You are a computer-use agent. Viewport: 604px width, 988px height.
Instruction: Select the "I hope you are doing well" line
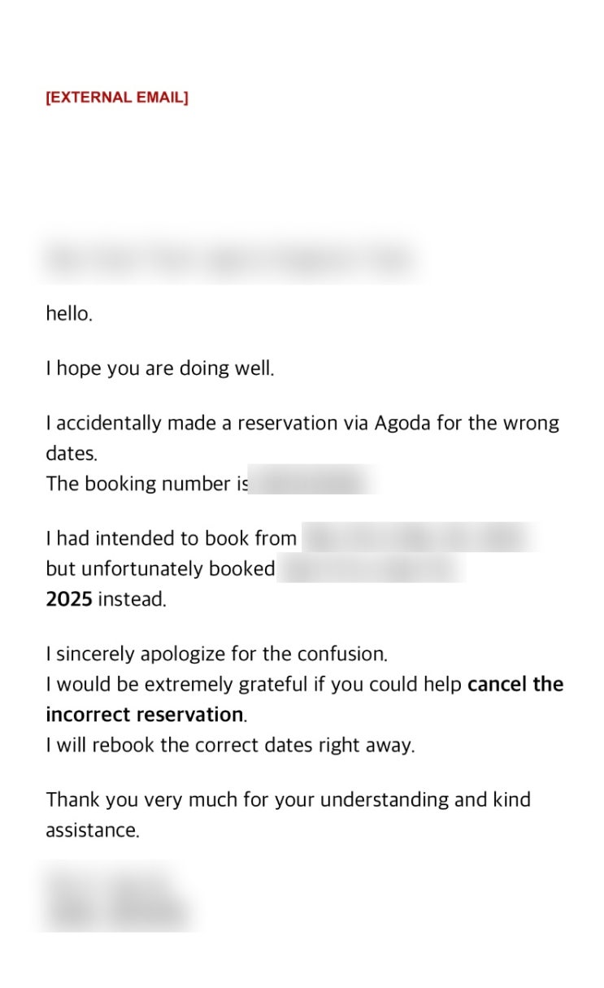[x=160, y=368]
